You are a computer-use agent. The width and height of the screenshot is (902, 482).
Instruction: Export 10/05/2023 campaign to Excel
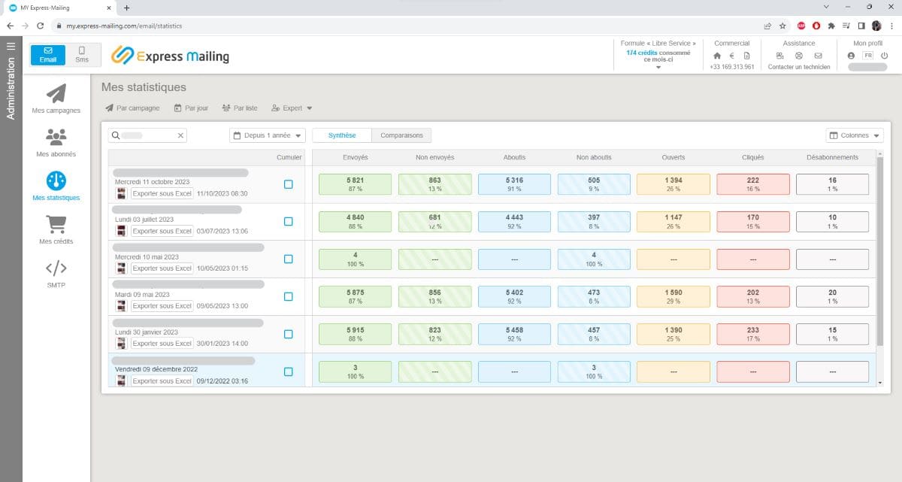pyautogui.click(x=162, y=268)
